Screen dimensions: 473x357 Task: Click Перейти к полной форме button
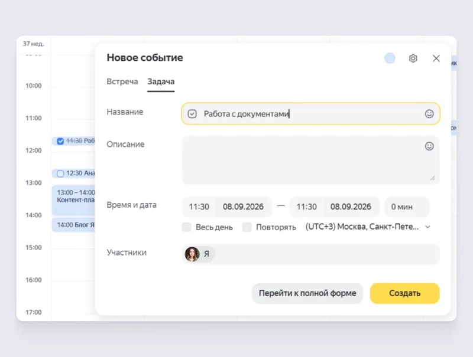(x=307, y=293)
